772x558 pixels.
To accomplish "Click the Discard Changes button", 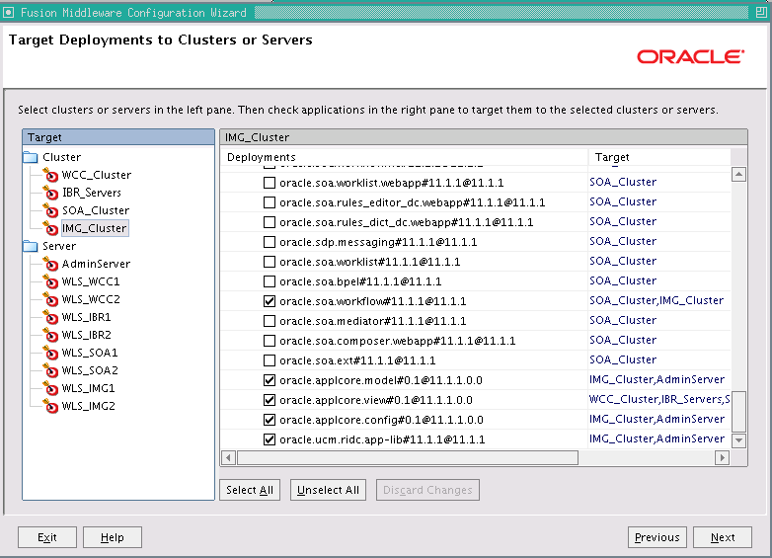I will click(x=427, y=490).
